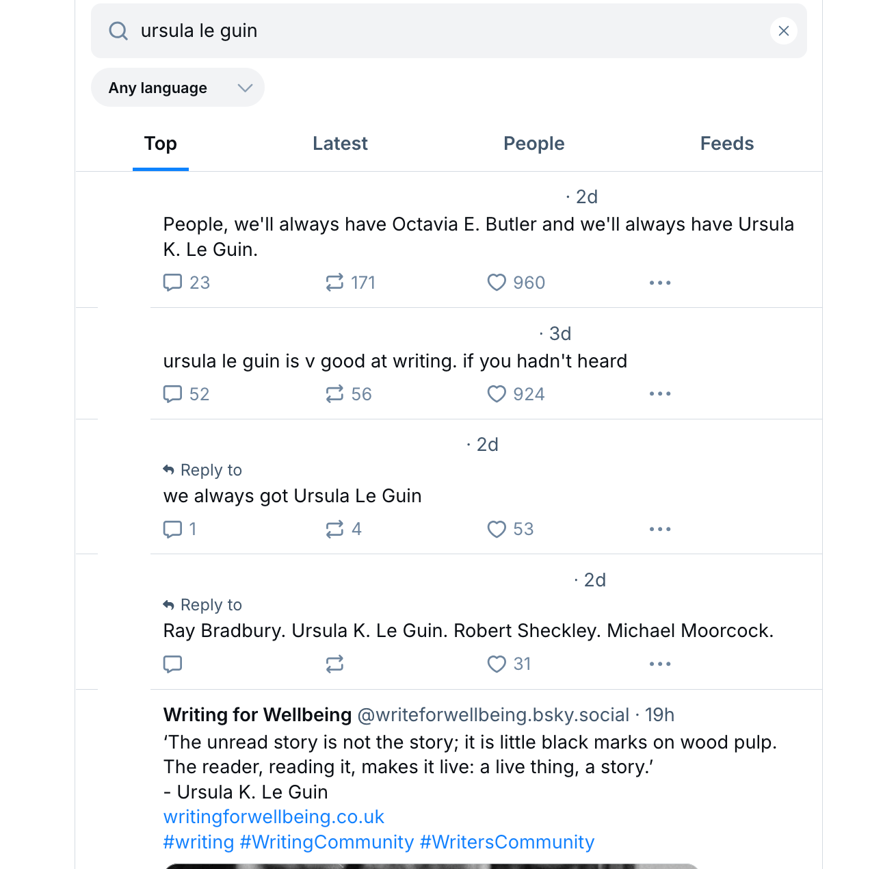Screen dimensions: 896x869
Task: Reply to the Ray Bradbury post
Action: point(172,664)
